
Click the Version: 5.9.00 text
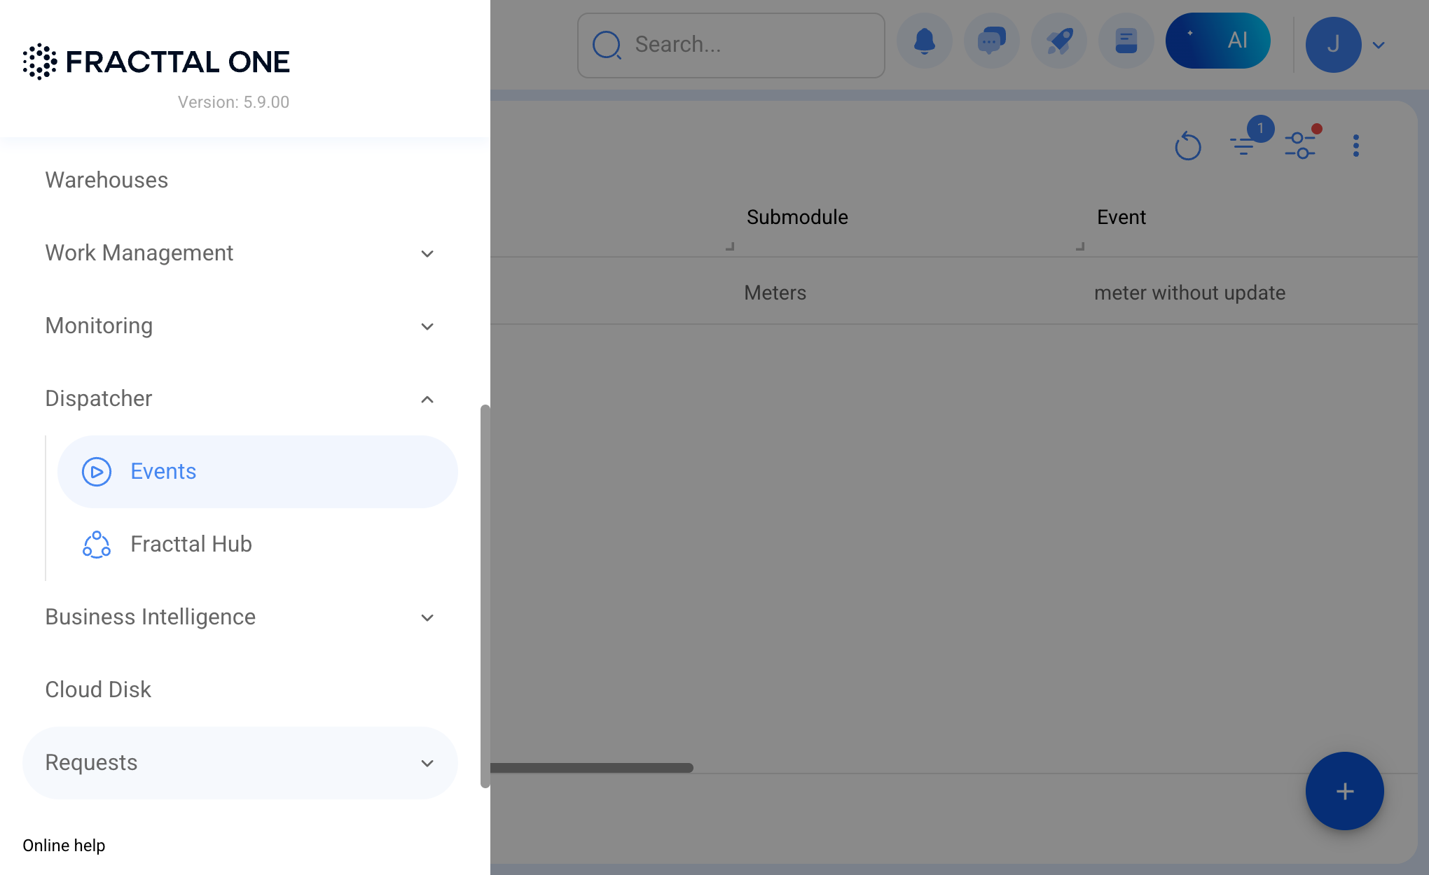pos(233,102)
